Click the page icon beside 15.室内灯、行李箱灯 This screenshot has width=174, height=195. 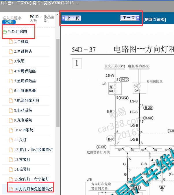[x=11, y=179]
